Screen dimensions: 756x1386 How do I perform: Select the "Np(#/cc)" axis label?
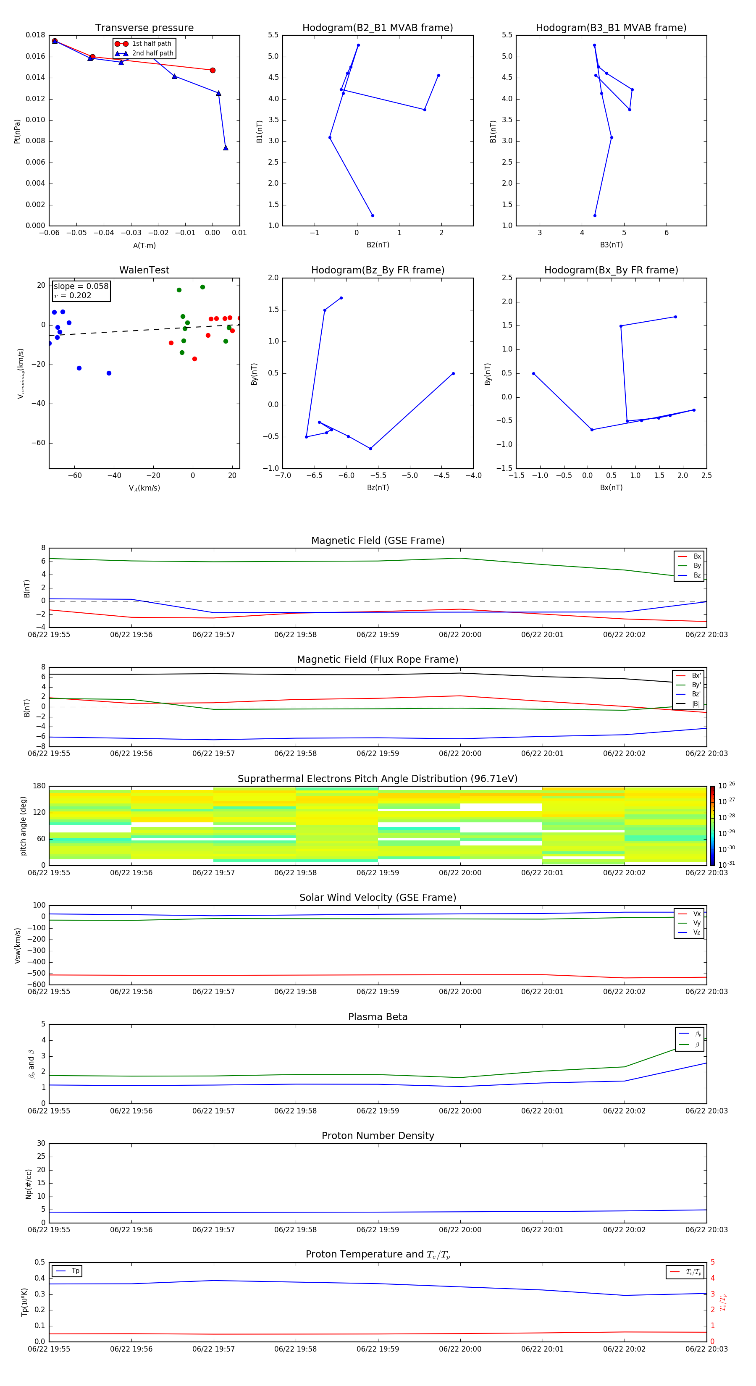point(29,1184)
